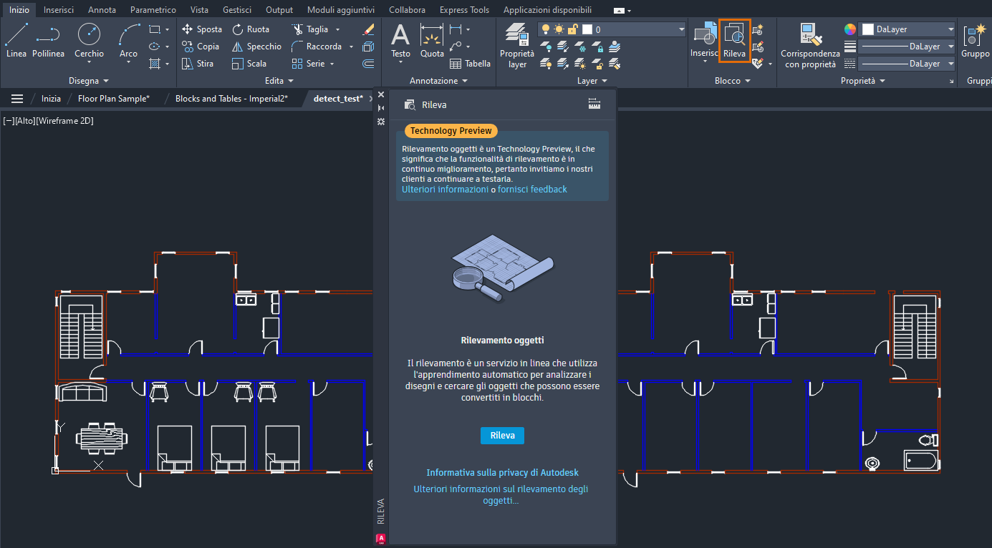992x548 pixels.
Task: Click the eraser icon in Edita panel
Action: coord(368,29)
